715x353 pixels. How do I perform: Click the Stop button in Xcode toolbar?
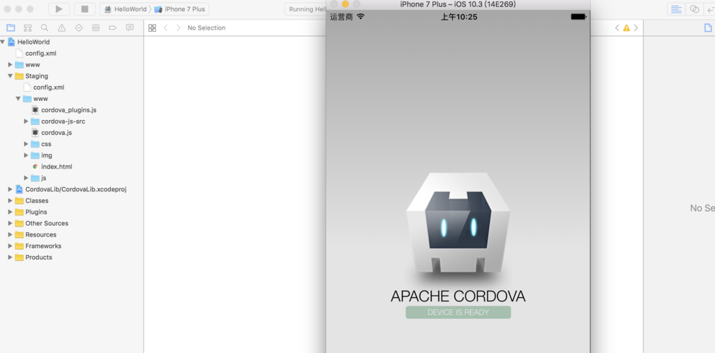[84, 8]
